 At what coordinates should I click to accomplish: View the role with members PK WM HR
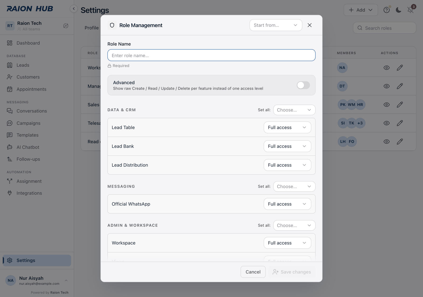coord(387,105)
